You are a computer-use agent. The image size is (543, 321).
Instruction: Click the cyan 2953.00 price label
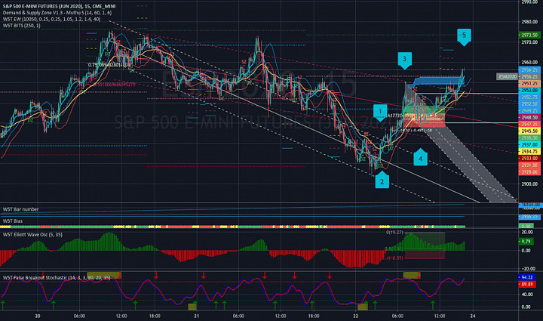pyautogui.click(x=529, y=91)
